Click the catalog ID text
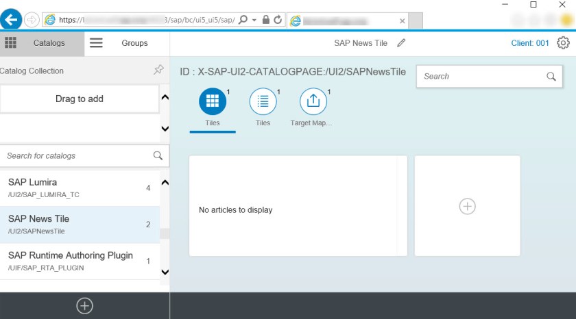The height and width of the screenshot is (319, 576). point(293,71)
